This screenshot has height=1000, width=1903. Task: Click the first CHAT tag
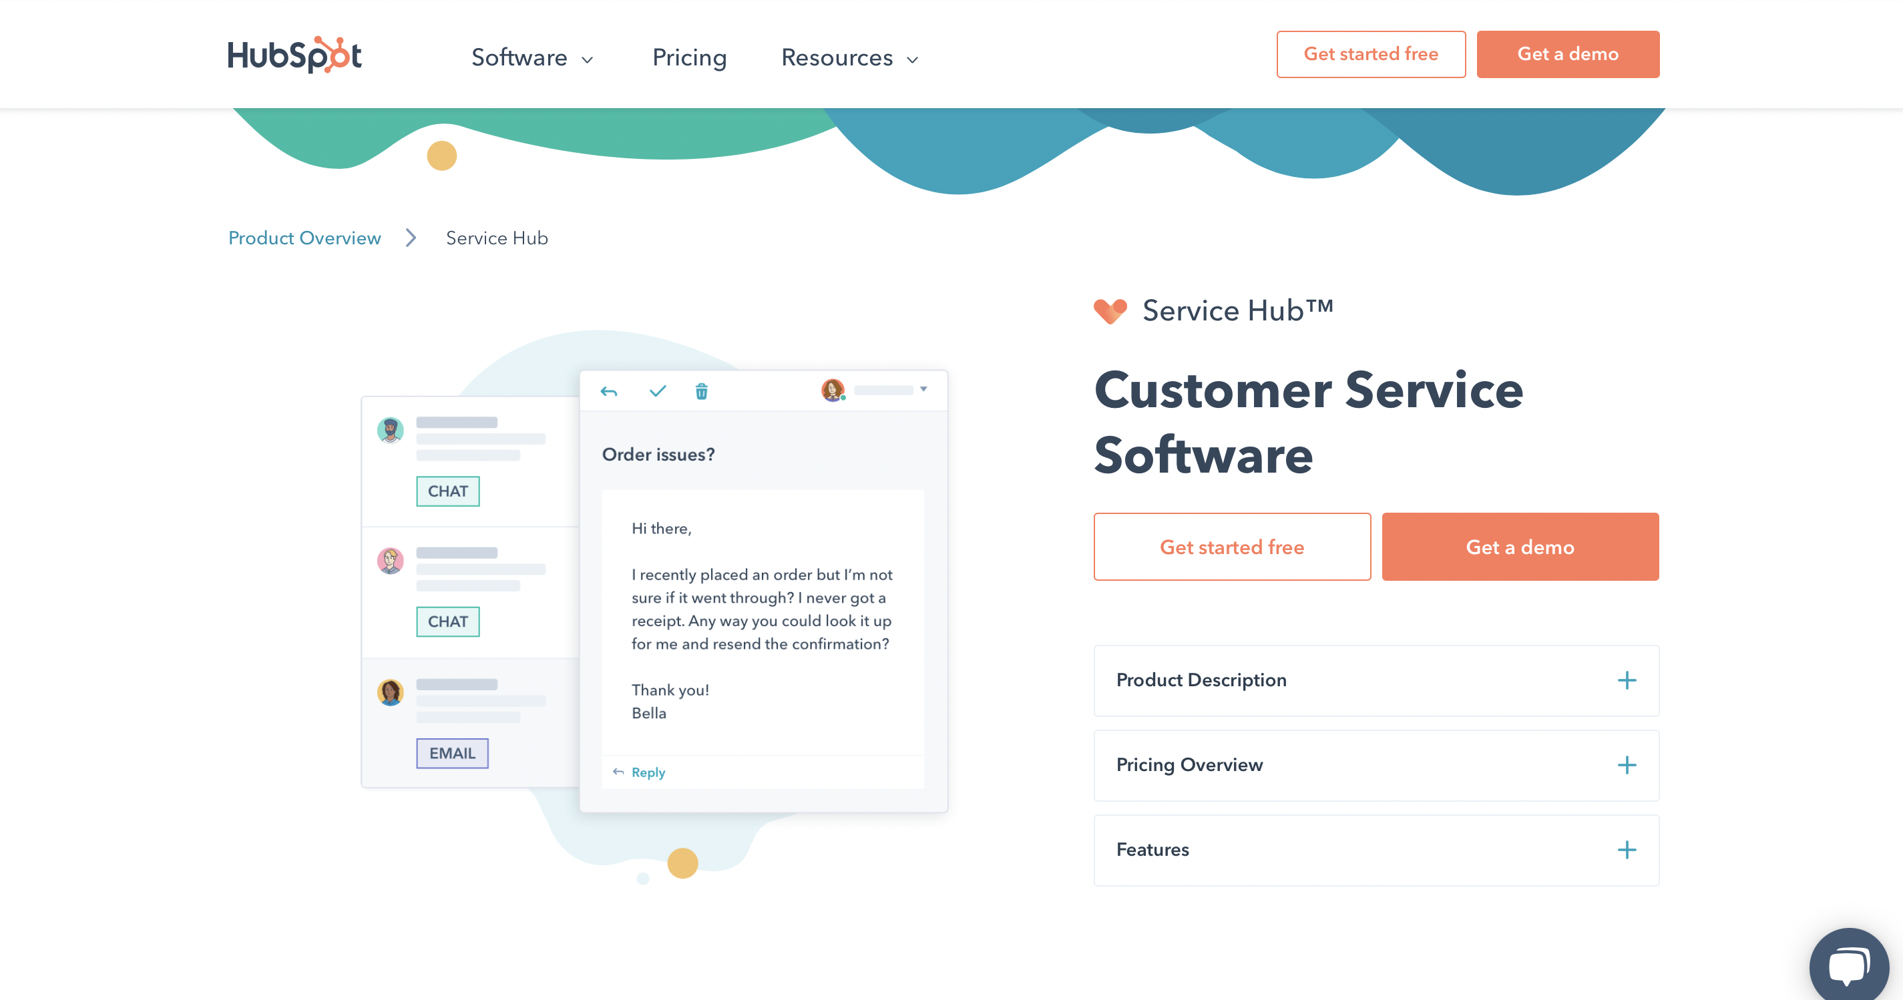pyautogui.click(x=447, y=491)
